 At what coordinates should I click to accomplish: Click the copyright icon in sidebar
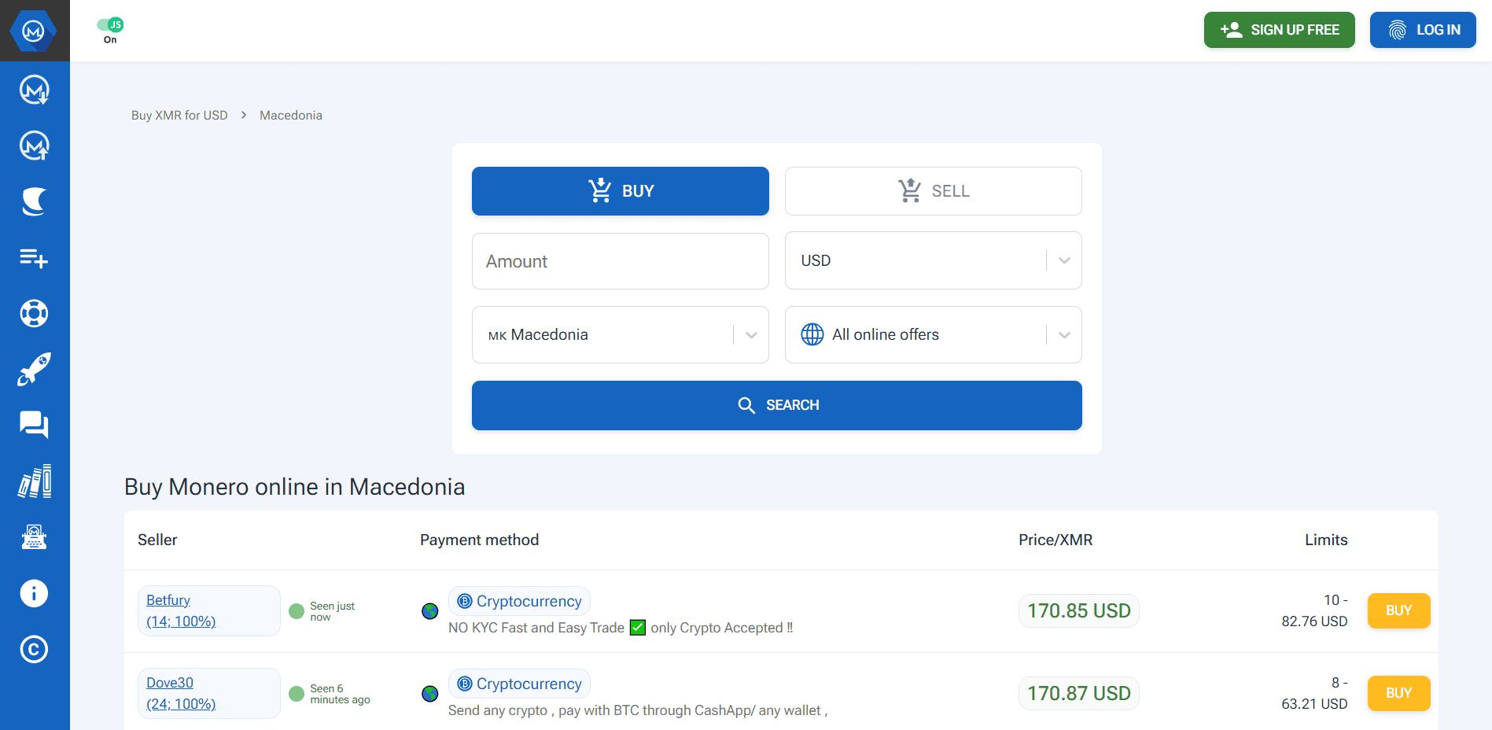[x=34, y=649]
